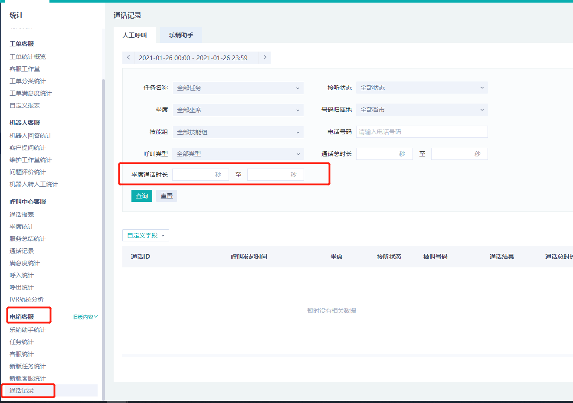Open 机器人转人工统计 in sidebar
Image resolution: width=573 pixels, height=403 pixels.
click(34, 184)
